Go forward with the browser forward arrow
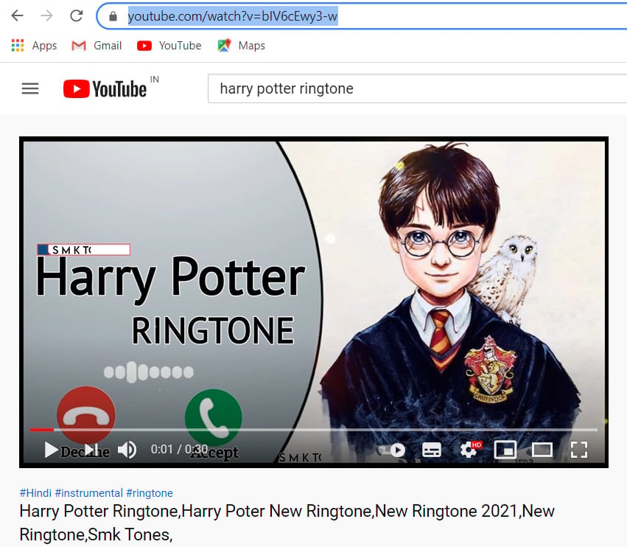627x547 pixels. tap(46, 16)
